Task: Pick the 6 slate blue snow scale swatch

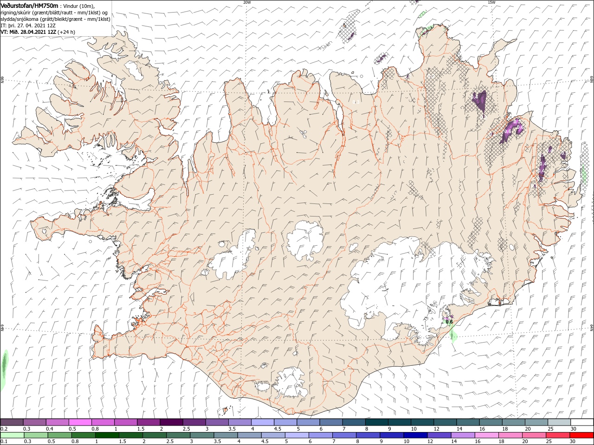Action: (x=330, y=422)
